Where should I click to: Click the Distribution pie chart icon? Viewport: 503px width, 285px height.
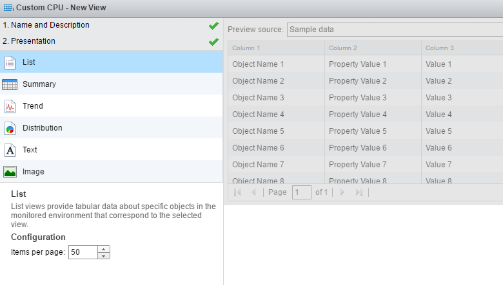click(10, 128)
